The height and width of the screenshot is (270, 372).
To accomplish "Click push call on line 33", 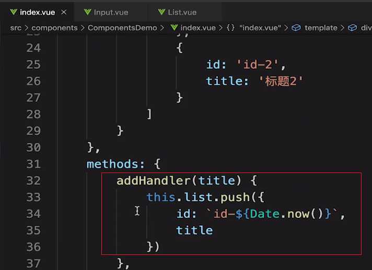I will 235,198.
